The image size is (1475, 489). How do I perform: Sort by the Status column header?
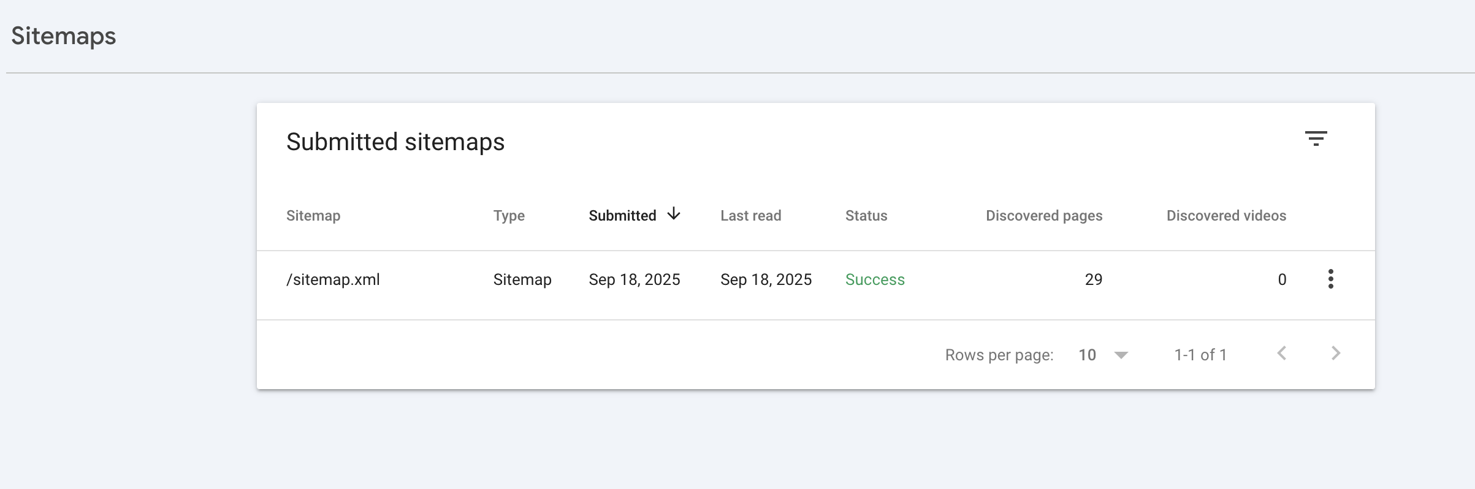(866, 216)
